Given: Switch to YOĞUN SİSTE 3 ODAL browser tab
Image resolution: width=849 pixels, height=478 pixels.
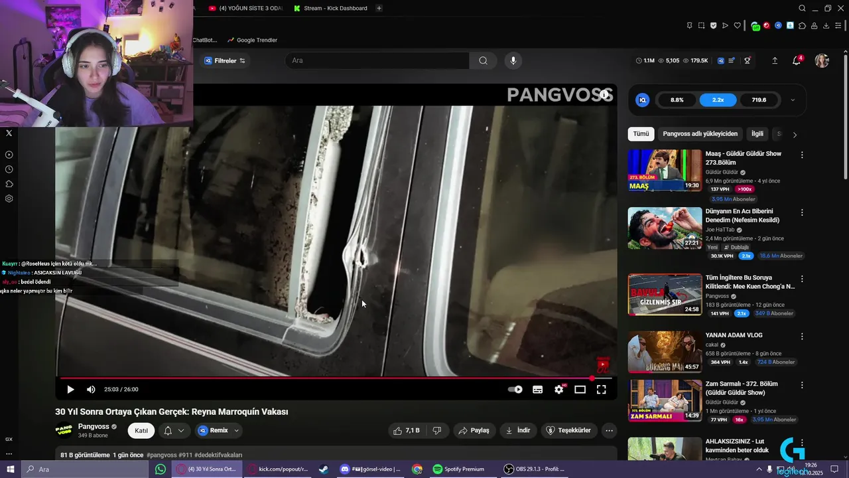Looking at the screenshot, I should pyautogui.click(x=245, y=8).
